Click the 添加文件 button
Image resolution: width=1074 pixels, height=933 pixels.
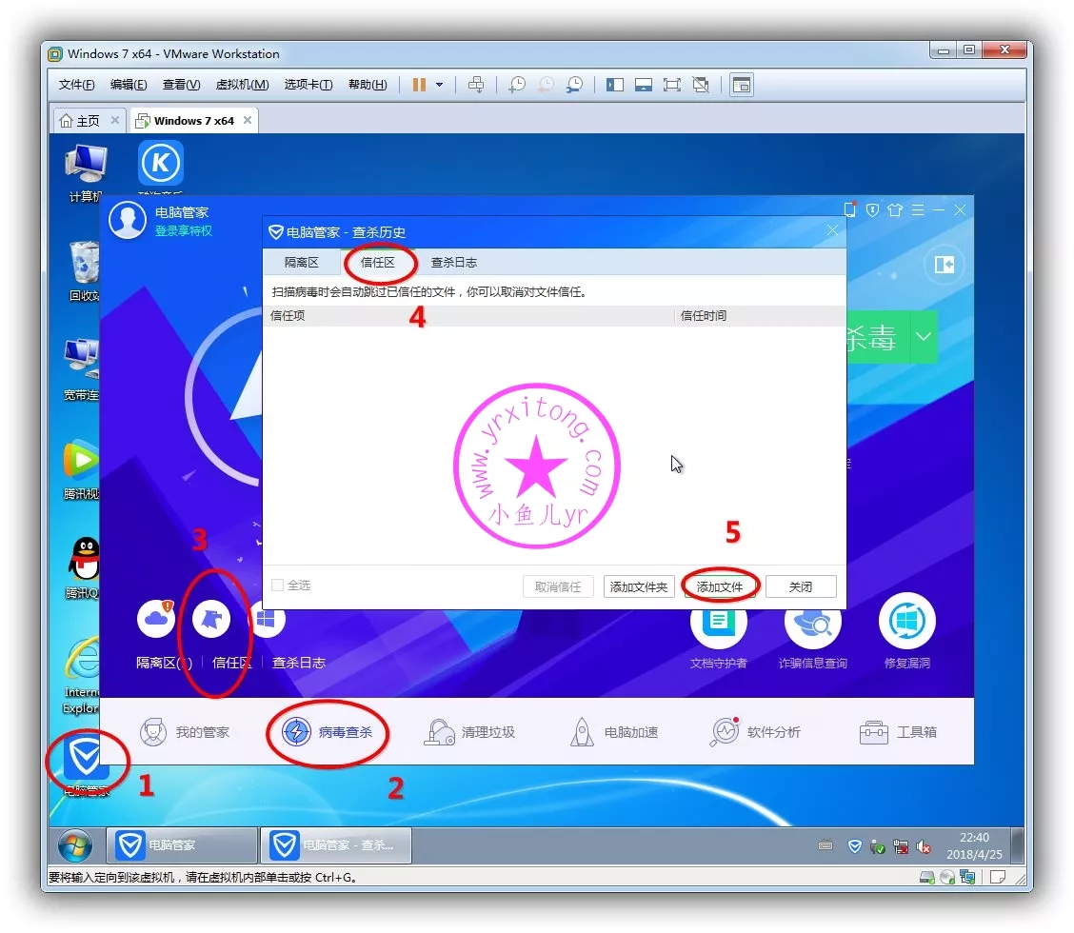(720, 587)
